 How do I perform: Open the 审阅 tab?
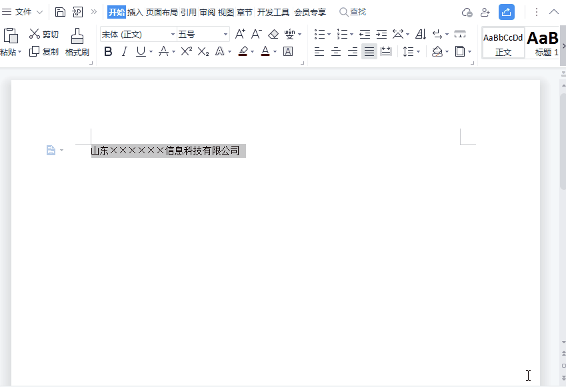click(207, 12)
